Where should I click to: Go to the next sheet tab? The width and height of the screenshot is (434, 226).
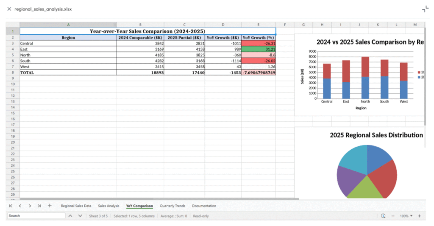point(30,206)
